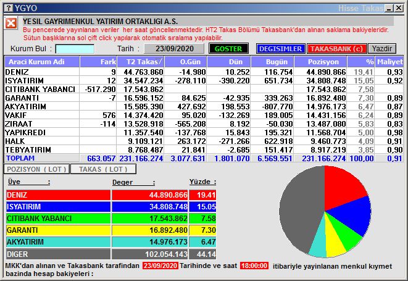Click the red time label 18:00:00
408x281 pixels.
click(x=254, y=266)
